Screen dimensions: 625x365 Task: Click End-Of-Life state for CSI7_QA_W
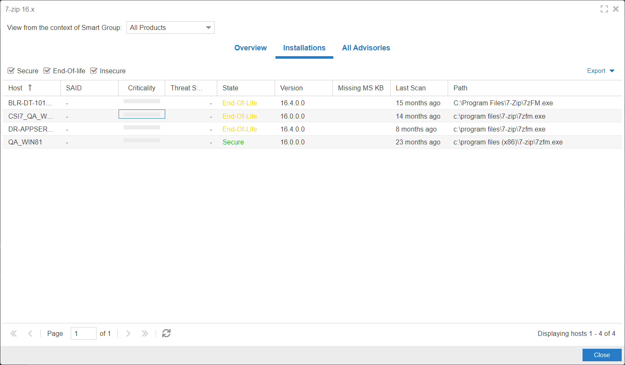[240, 116]
